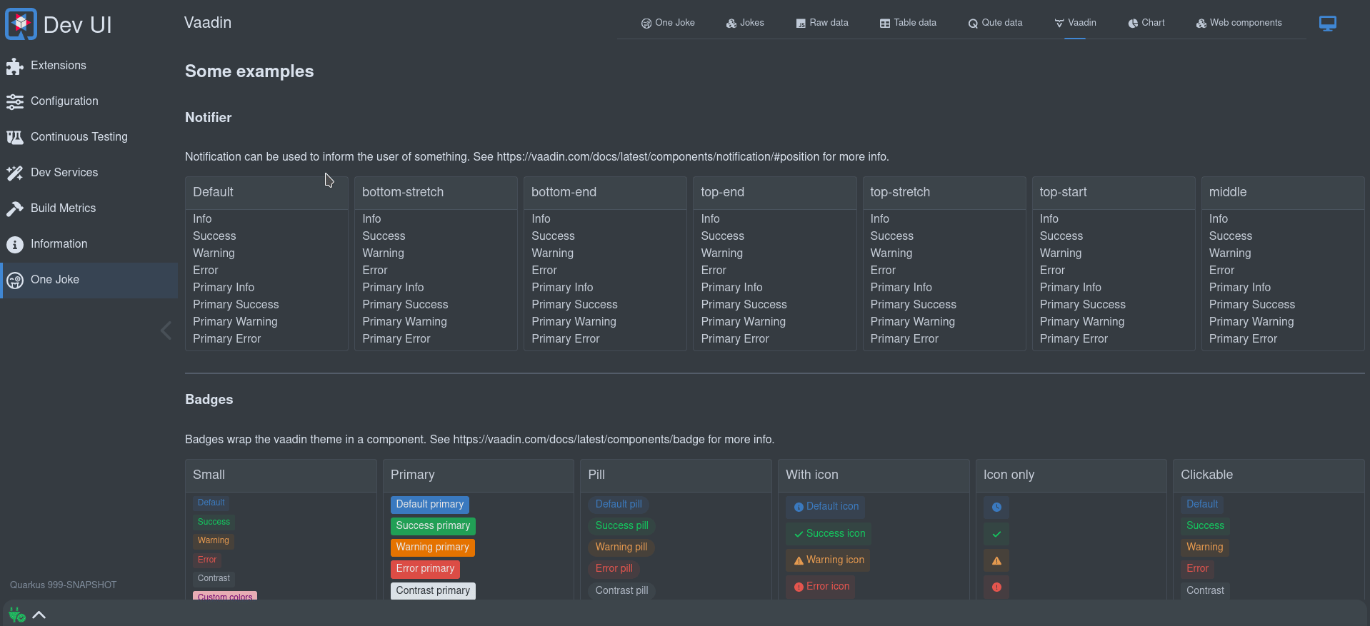Click the Quarkus Dev UI logo
This screenshot has height=626, width=1370.
click(21, 24)
